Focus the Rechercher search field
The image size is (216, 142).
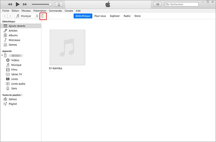(x=182, y=4)
